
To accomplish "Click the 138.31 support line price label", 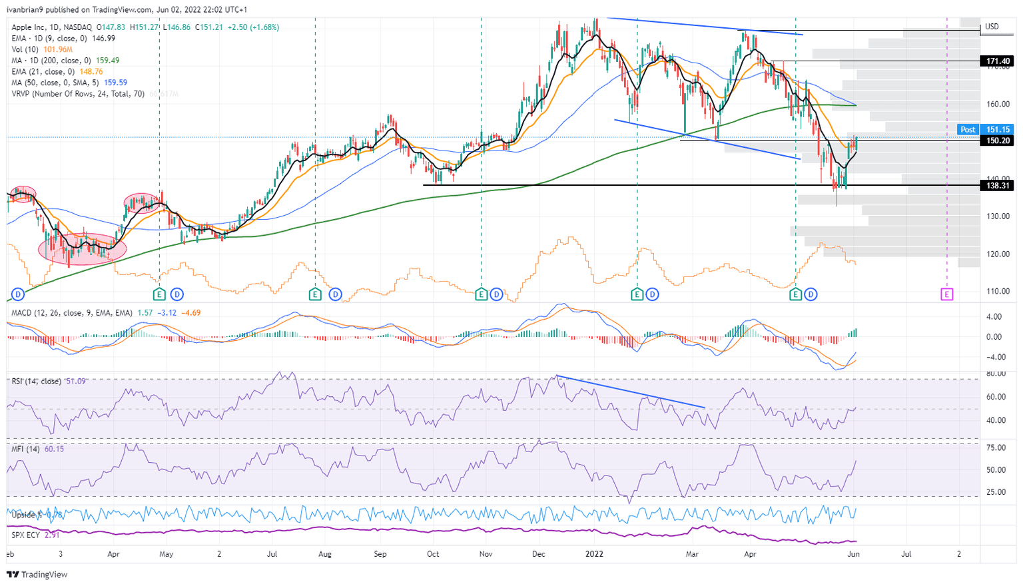I will [997, 186].
